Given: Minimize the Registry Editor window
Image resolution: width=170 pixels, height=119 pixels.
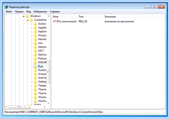Looking at the screenshot, I should coord(147,7).
